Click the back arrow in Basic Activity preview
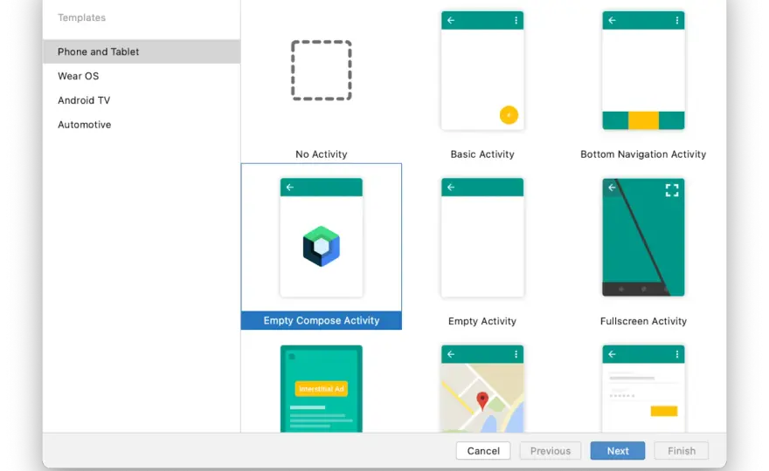This screenshot has width=769, height=471. pyautogui.click(x=451, y=20)
